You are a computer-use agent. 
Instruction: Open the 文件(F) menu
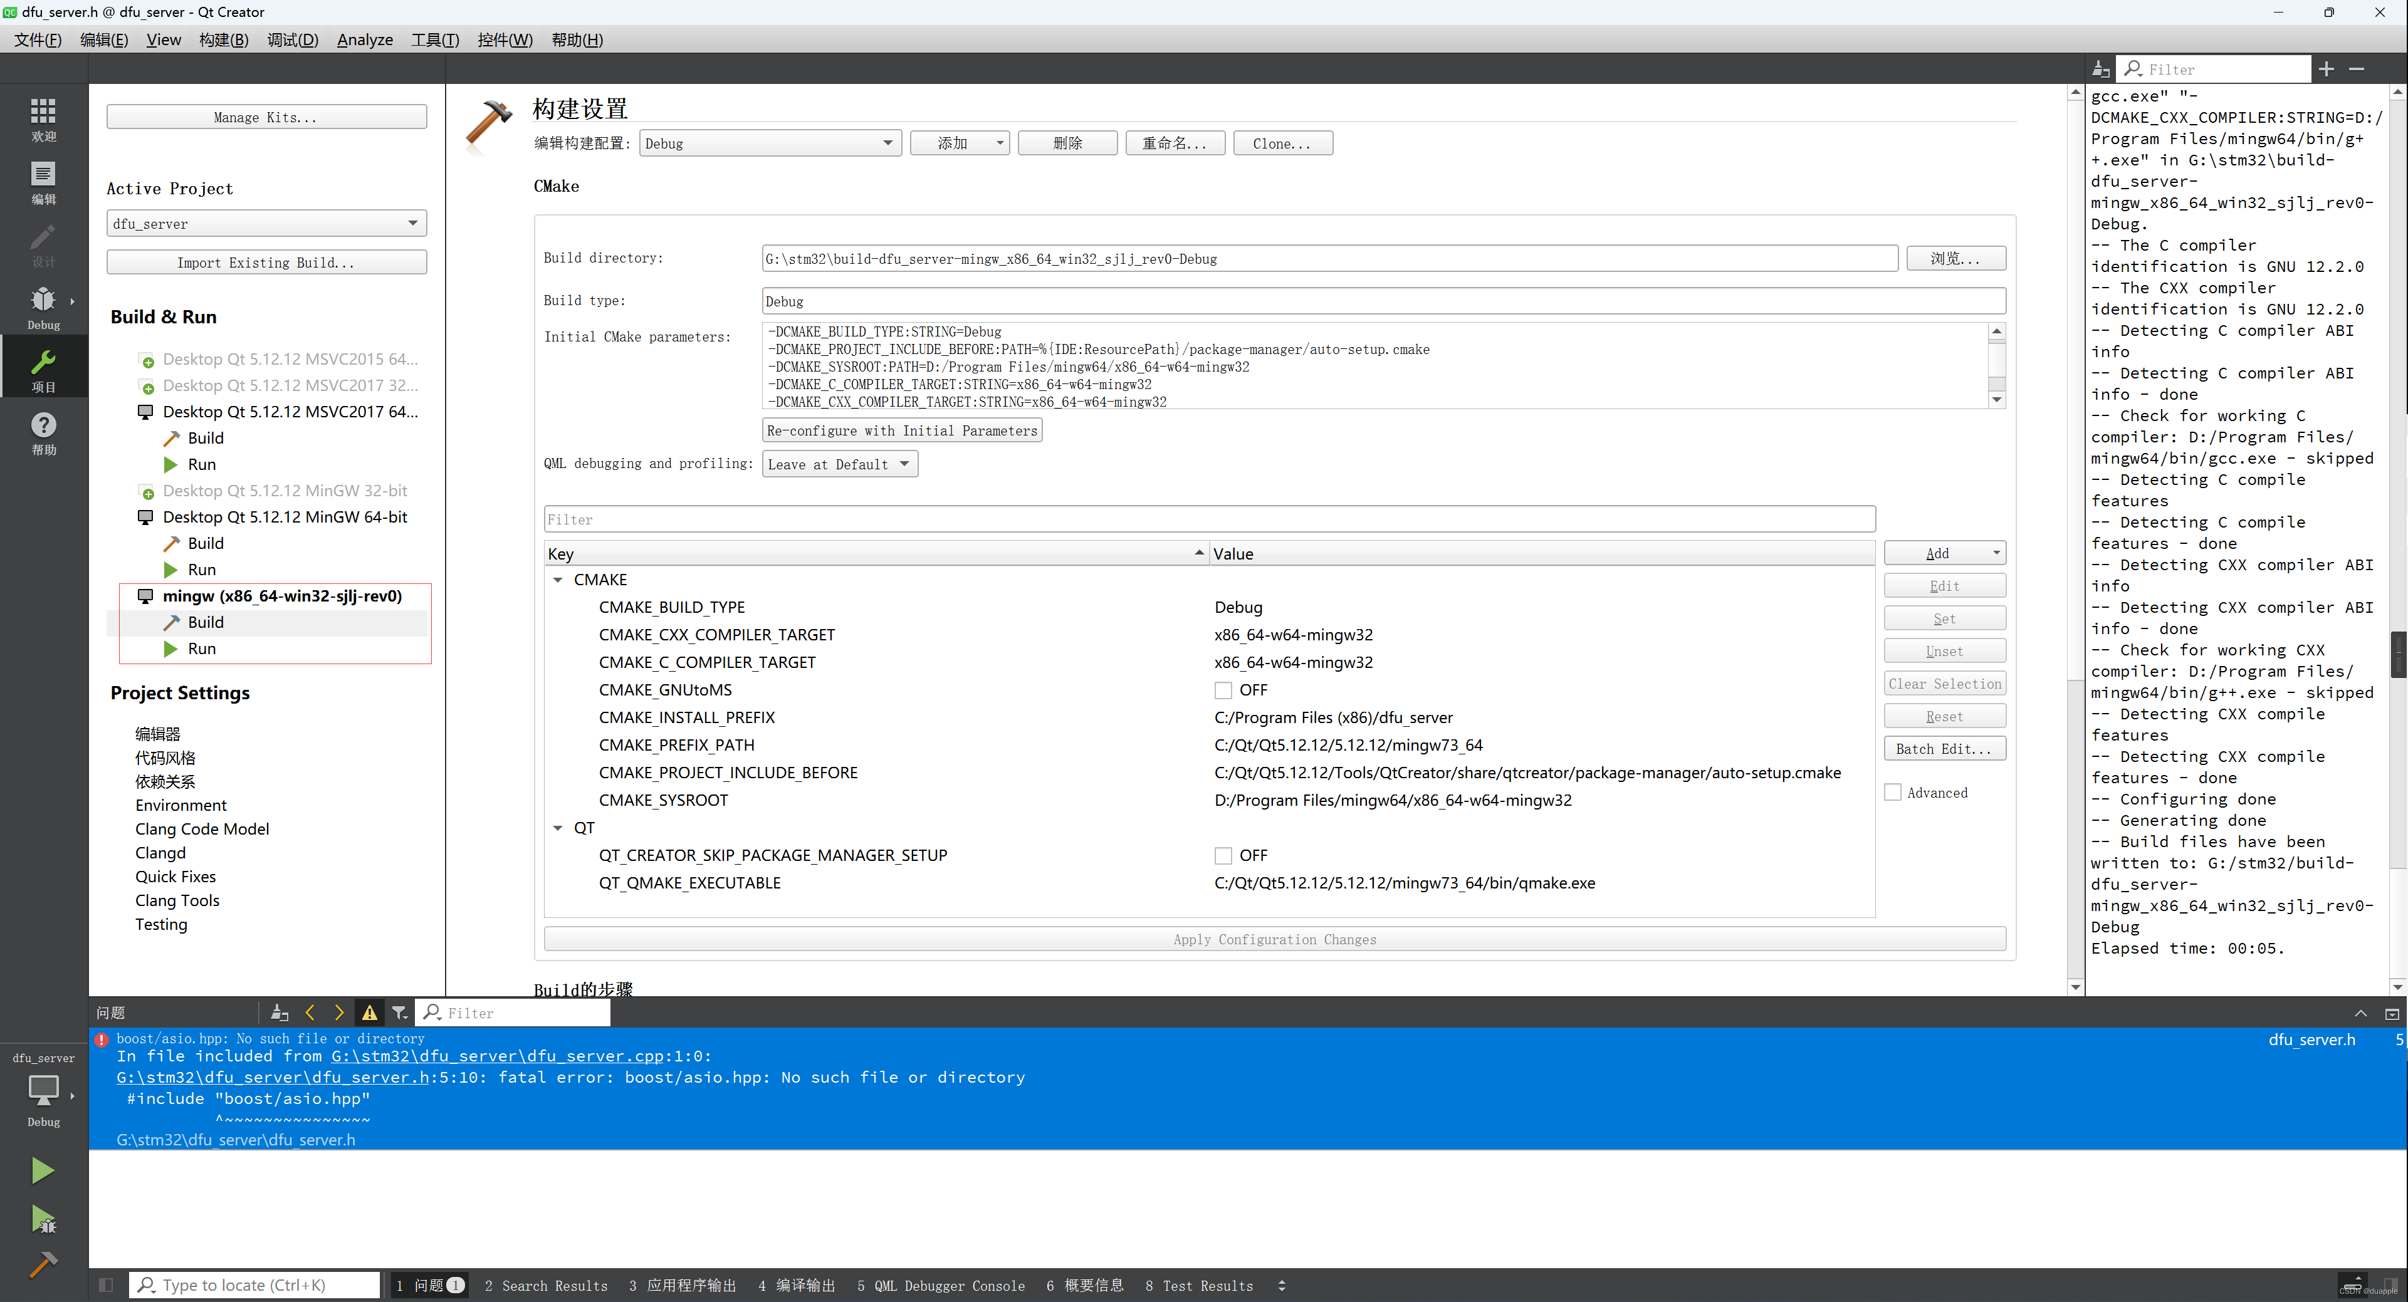click(38, 39)
